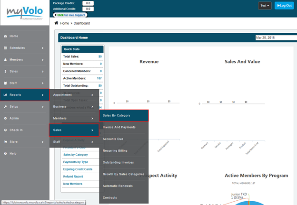
Task: Select Staff in Reports submenu
Action: 74,142
